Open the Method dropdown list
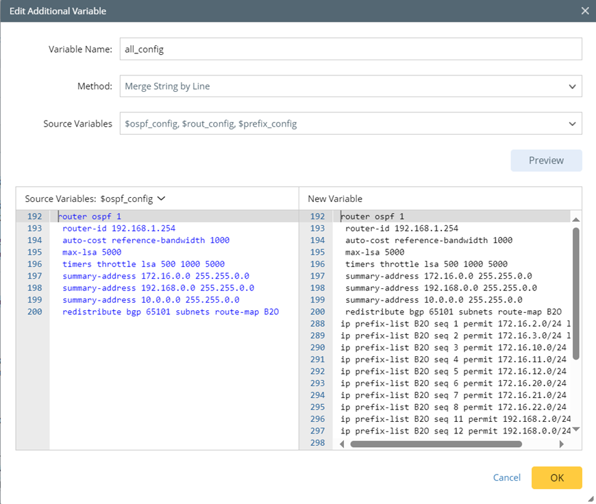The height and width of the screenshot is (504, 596). point(350,86)
